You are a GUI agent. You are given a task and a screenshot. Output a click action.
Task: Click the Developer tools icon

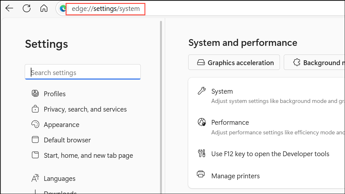[201, 154]
